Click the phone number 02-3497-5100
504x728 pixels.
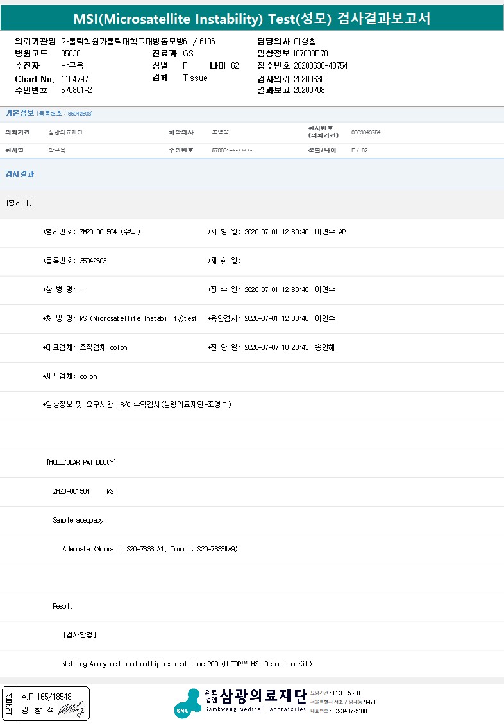click(x=349, y=711)
